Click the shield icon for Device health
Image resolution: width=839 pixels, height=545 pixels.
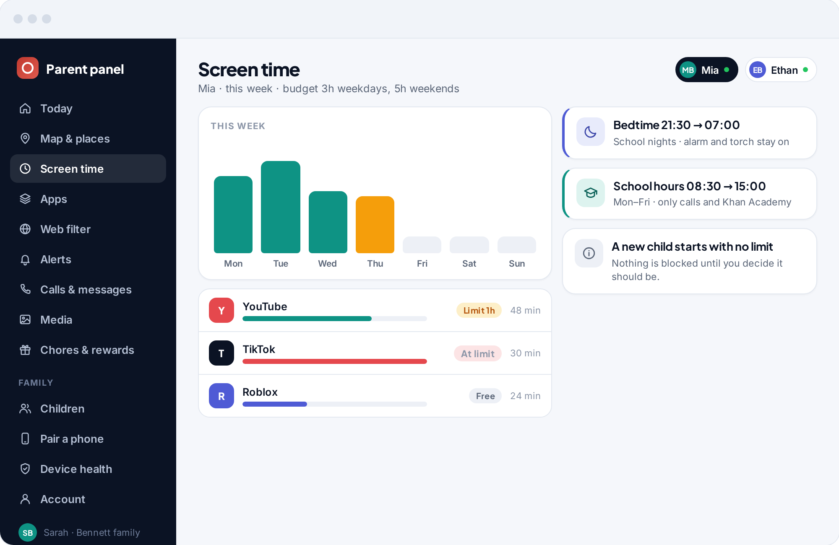click(25, 469)
